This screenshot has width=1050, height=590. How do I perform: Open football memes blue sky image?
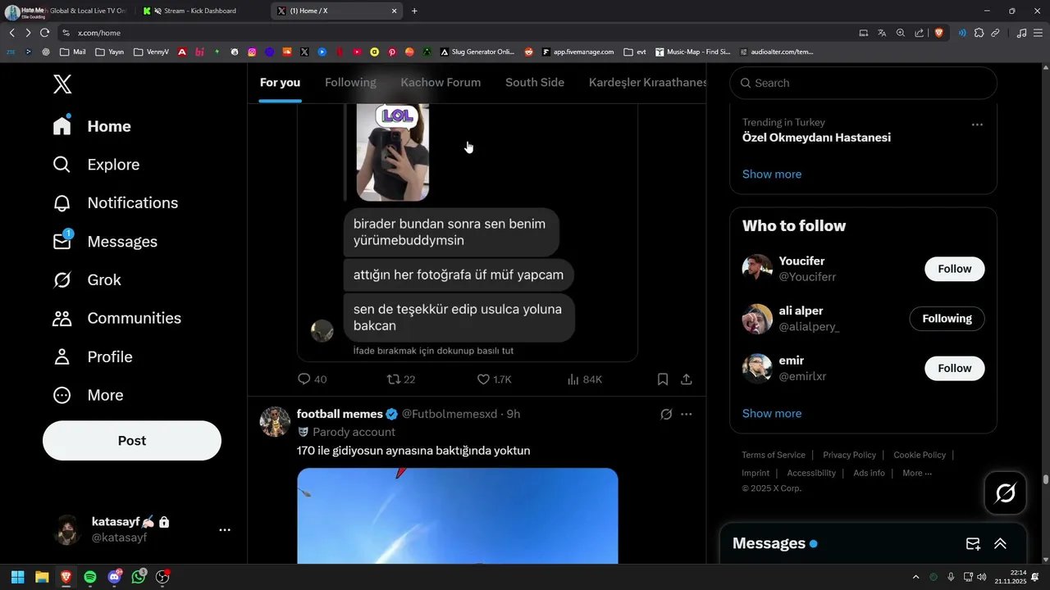(x=457, y=515)
